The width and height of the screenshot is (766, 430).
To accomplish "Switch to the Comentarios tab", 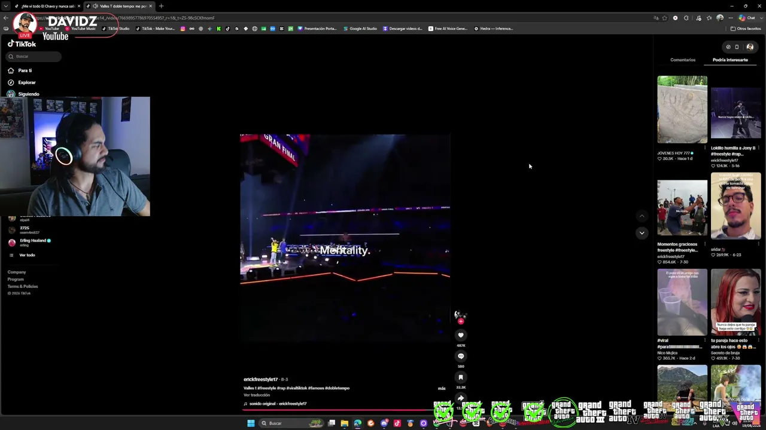I will 683,60.
